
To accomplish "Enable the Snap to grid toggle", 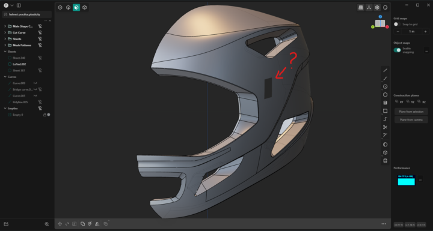I will [397, 24].
